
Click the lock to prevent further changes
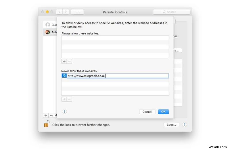point(46,124)
